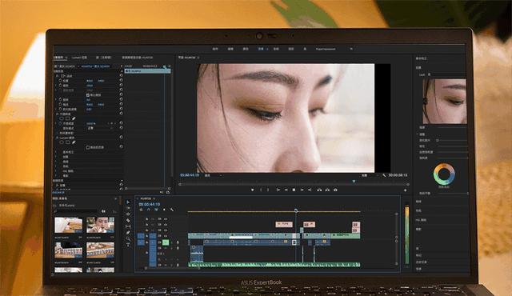512x296 pixels.
Task: Collapse the Lumetri Color effect group
Action: pos(57,138)
